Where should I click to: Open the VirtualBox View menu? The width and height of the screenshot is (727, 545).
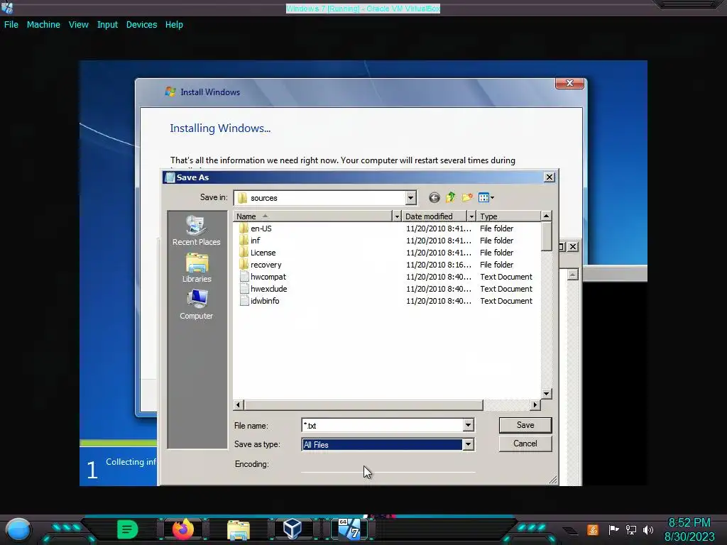[78, 25]
